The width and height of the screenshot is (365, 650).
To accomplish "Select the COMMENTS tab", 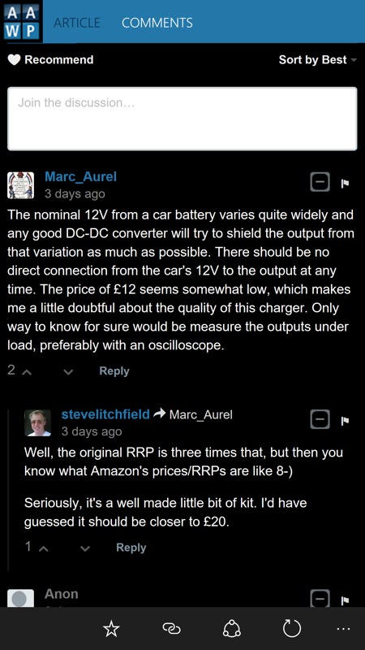I will pyautogui.click(x=157, y=23).
